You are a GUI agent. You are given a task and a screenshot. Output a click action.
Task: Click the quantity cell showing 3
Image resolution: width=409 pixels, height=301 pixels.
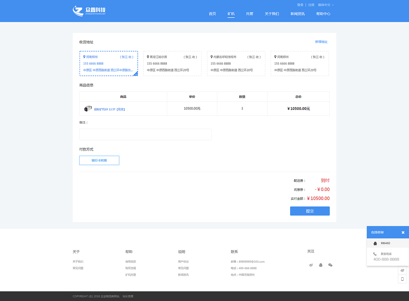pyautogui.click(x=242, y=109)
